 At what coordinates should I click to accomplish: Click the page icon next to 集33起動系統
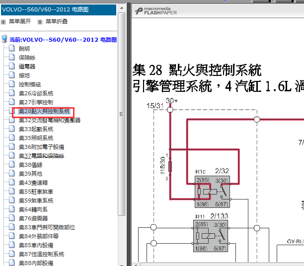pyautogui.click(x=12, y=129)
